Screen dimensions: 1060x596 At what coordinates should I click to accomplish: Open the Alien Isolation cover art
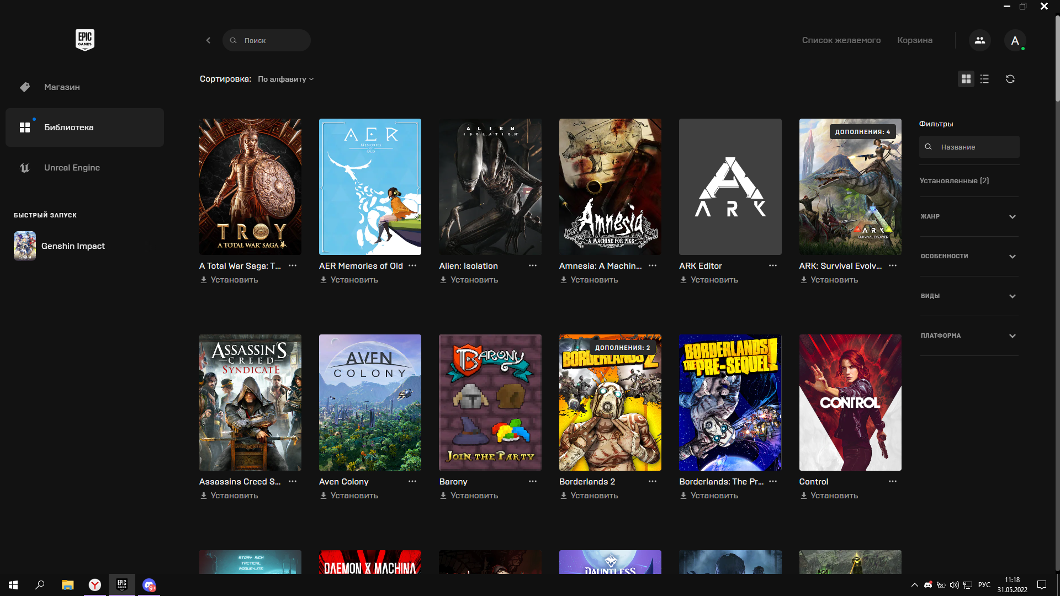(490, 187)
